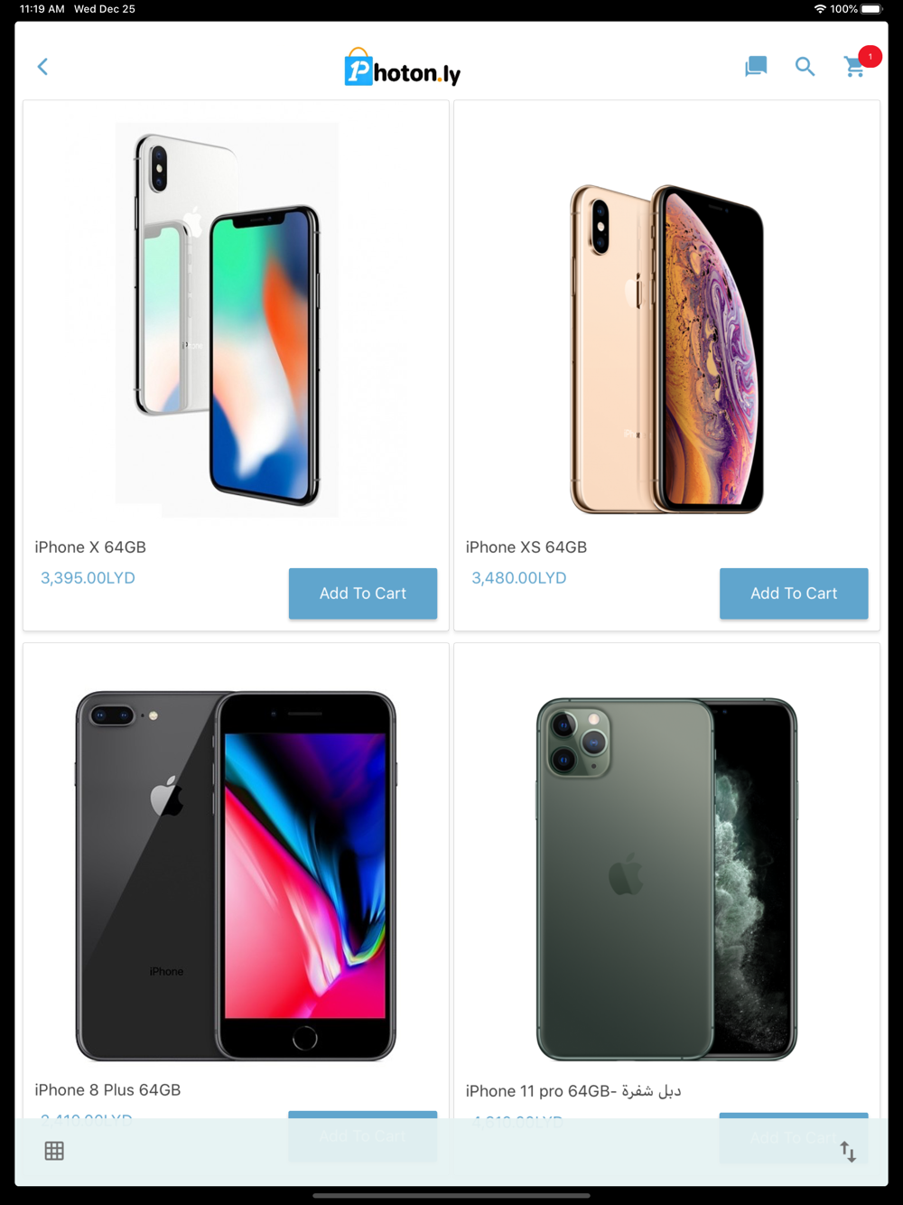Tap the Photon.ly logo

(403, 68)
